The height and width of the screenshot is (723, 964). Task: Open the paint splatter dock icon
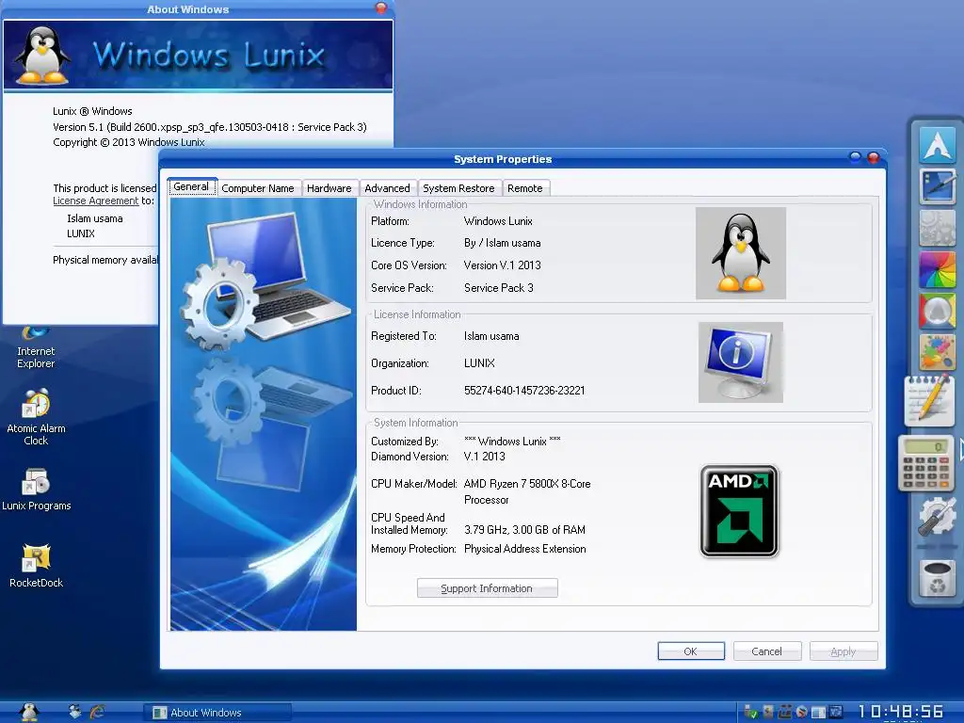pos(937,352)
